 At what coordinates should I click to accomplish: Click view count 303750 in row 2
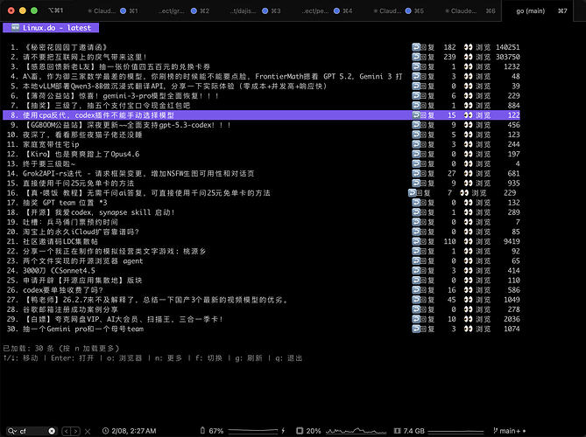[507, 57]
